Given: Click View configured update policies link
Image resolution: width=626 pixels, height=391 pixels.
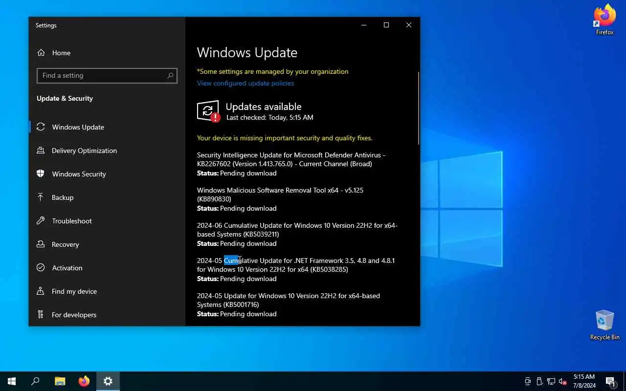Looking at the screenshot, I should 246,83.
